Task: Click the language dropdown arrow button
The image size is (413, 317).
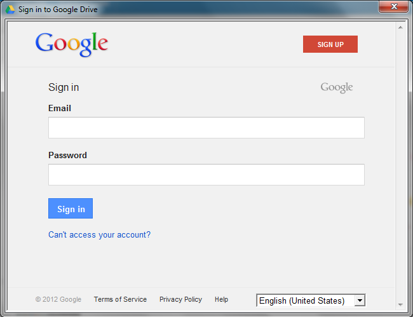Action: tap(360, 300)
